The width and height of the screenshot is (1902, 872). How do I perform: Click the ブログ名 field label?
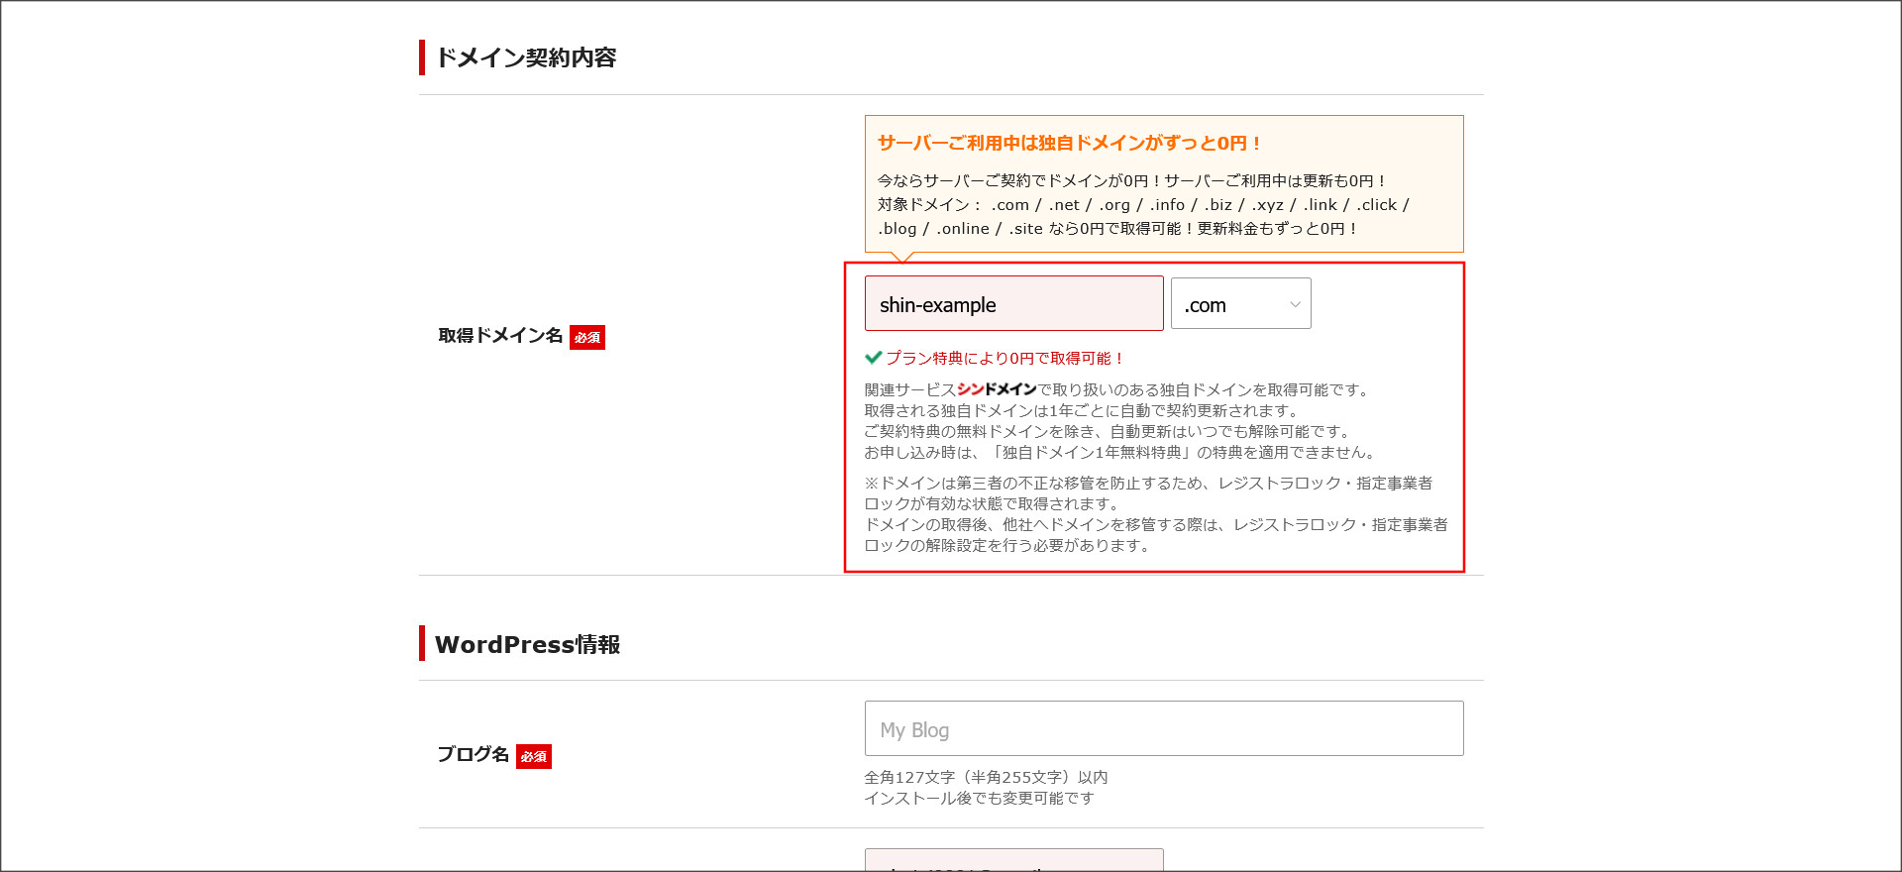point(473,754)
